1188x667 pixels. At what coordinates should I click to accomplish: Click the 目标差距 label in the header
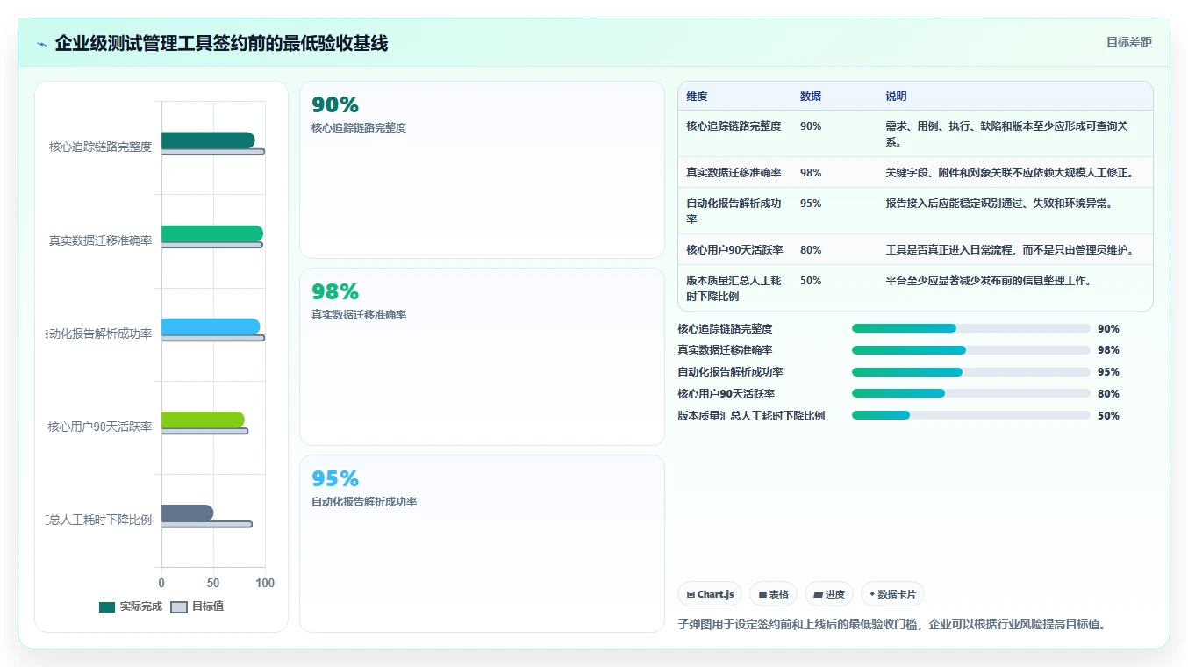point(1129,42)
